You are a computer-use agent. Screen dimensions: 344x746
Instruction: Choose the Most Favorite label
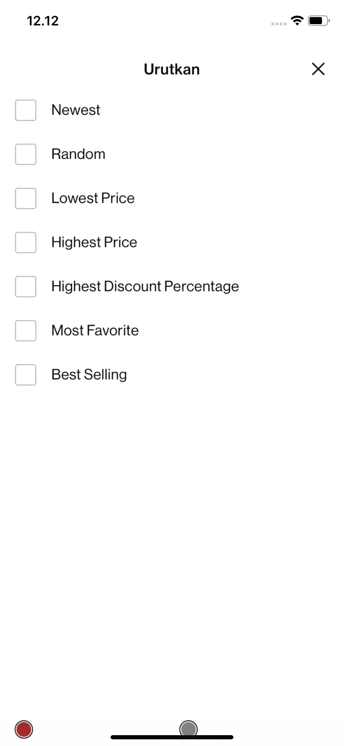(95, 331)
